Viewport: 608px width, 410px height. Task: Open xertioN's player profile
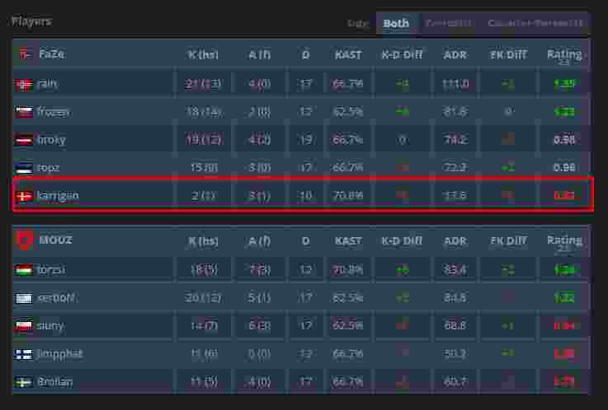point(56,298)
